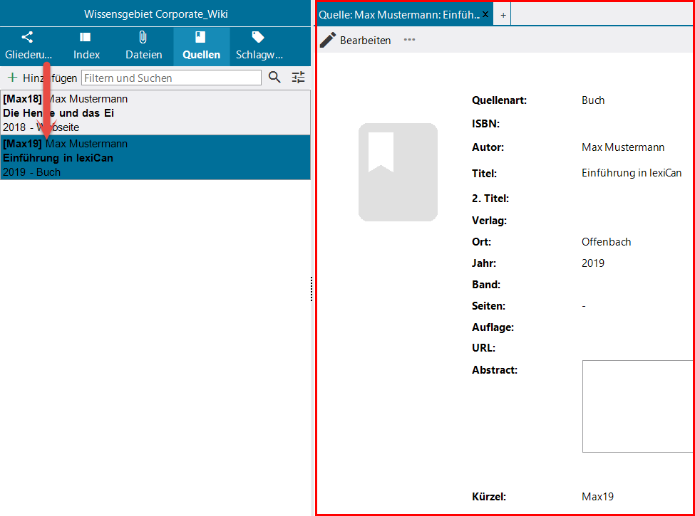Viewport: 695px width, 516px height.
Task: Select the Max18 Die Henne source
Action: coord(155,113)
